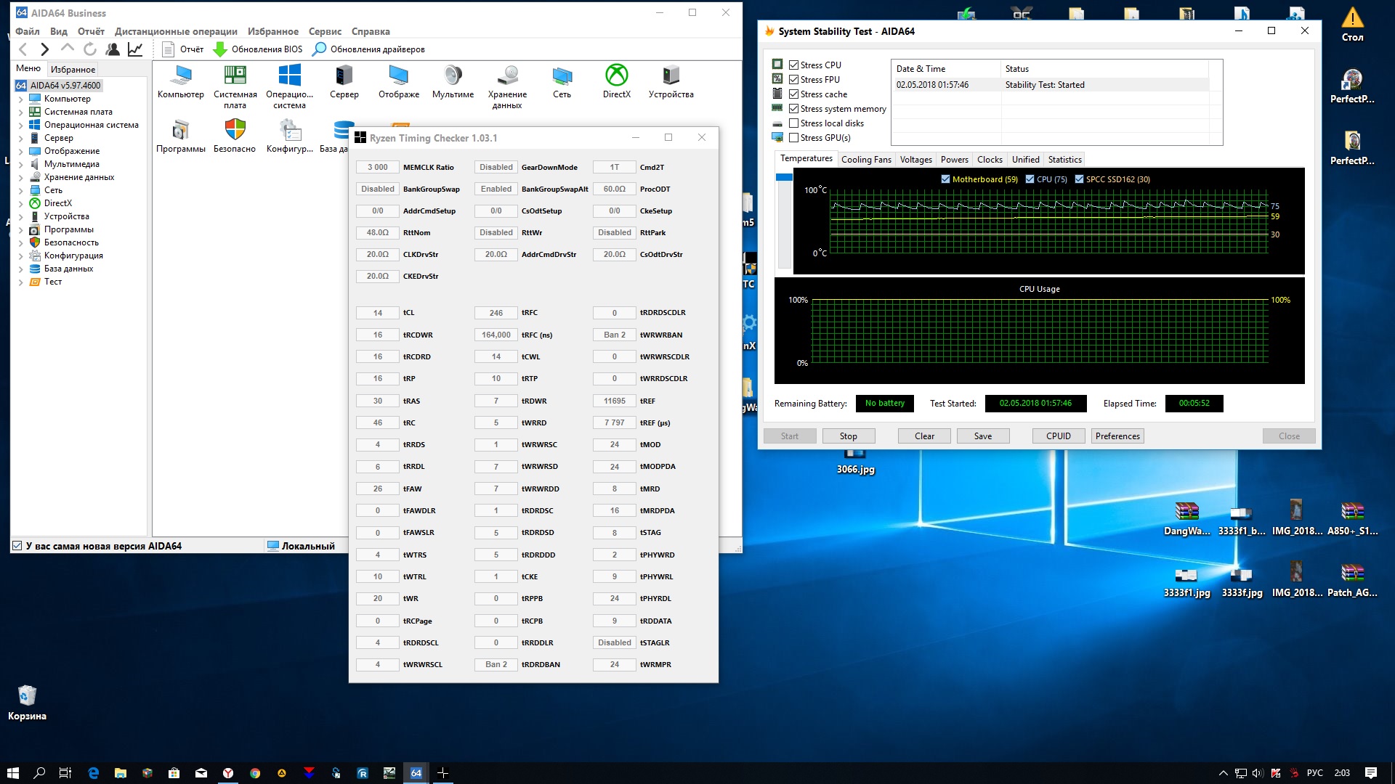Toggle the Motherboard temperature graph checkbox
This screenshot has width=1395, height=784.
pyautogui.click(x=945, y=179)
